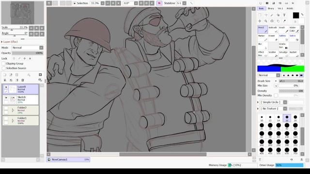Select the Scatter brush tool

[273, 54]
